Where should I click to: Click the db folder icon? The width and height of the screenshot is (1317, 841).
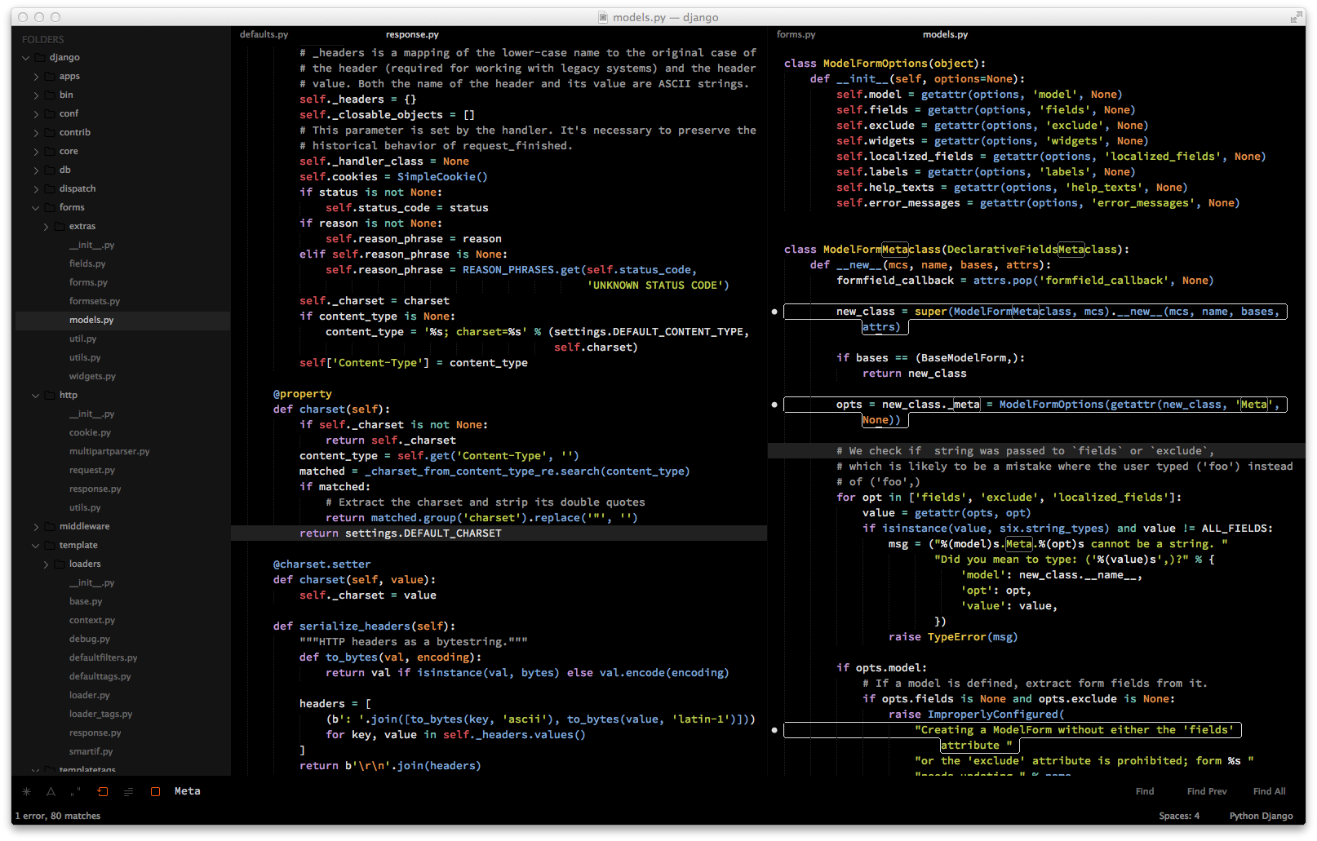pos(50,170)
